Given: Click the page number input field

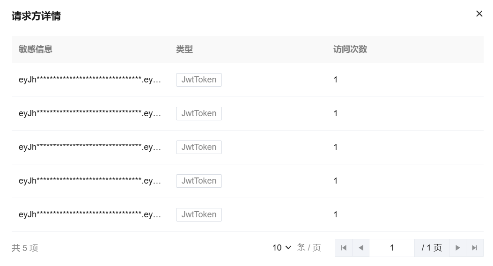Looking at the screenshot, I should (392, 248).
